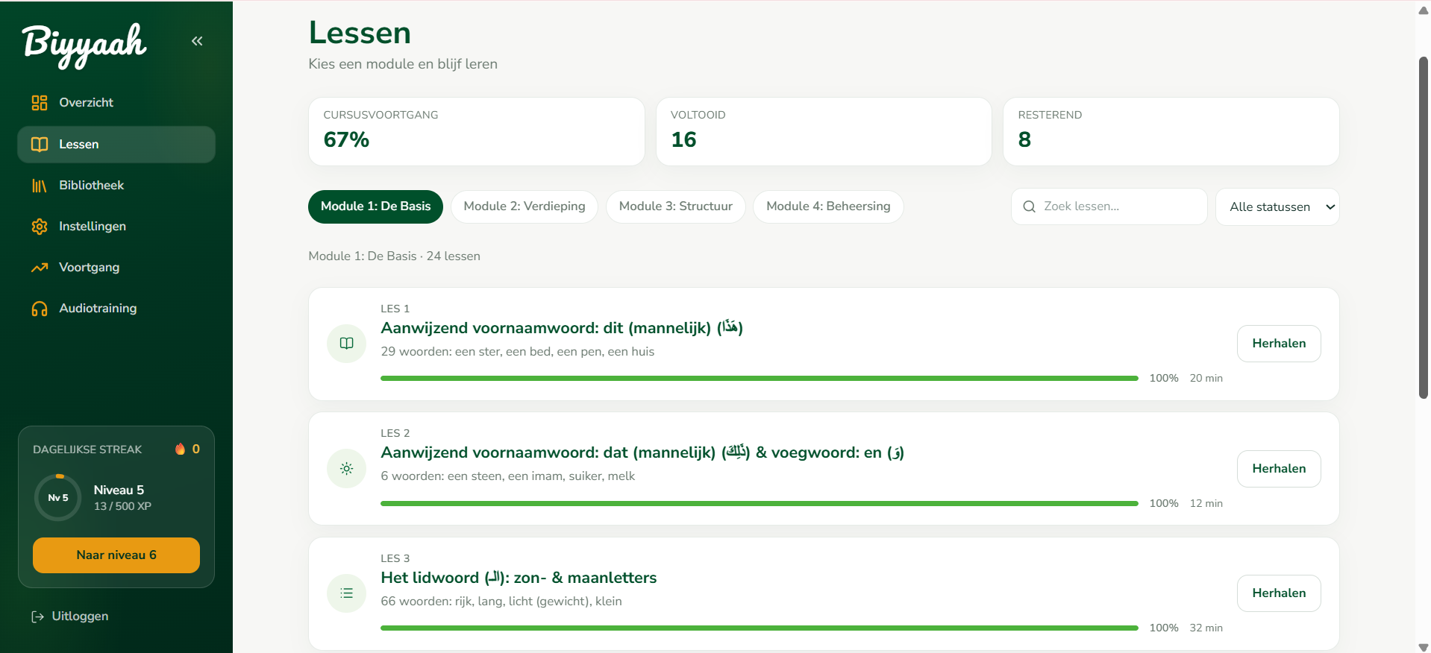The image size is (1431, 653).
Task: Go to Bibliotheek in the sidebar
Action: pos(116,186)
